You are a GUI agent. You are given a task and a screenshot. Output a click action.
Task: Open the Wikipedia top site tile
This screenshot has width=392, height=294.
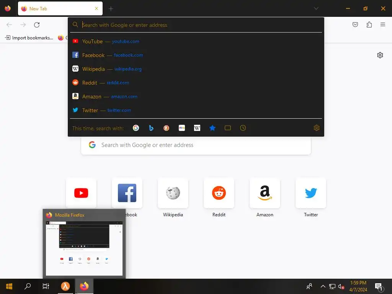pos(173,193)
